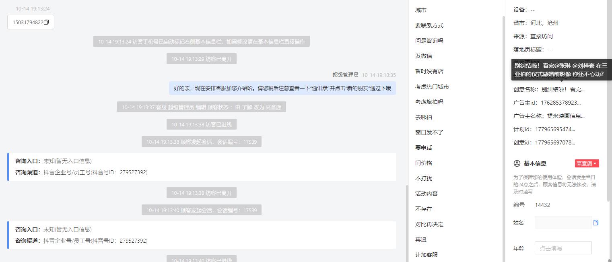Click the 基本信息 person icon
Viewport: 612px width, 262px height.
pos(517,163)
